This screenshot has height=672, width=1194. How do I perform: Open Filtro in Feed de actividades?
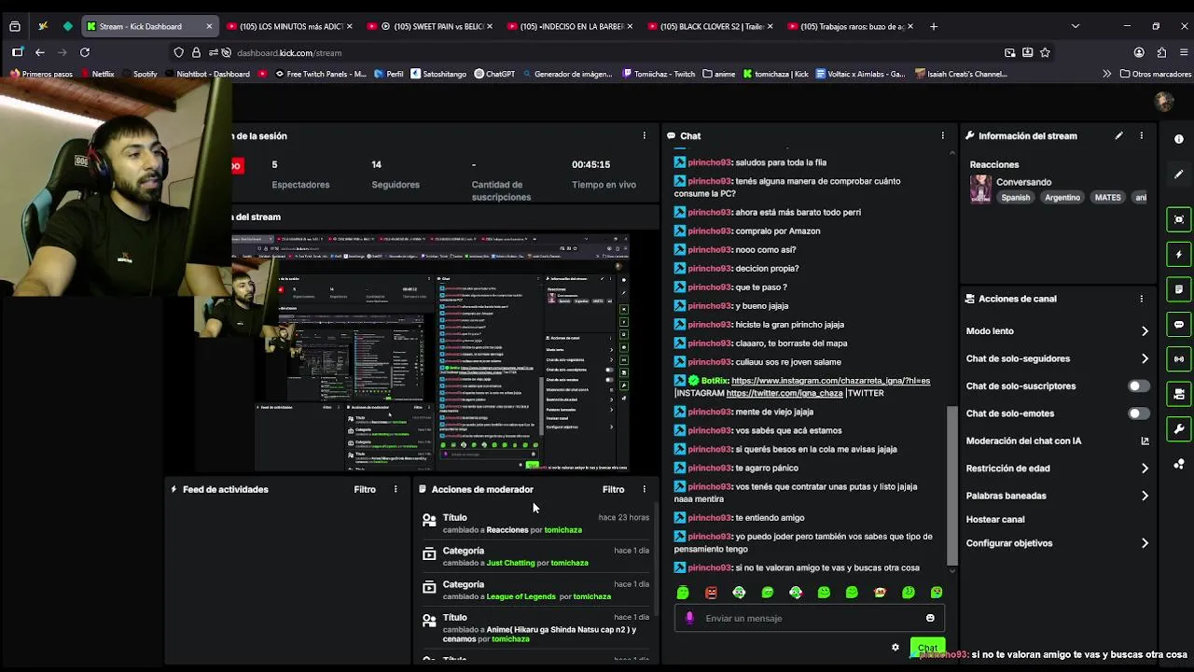365,489
